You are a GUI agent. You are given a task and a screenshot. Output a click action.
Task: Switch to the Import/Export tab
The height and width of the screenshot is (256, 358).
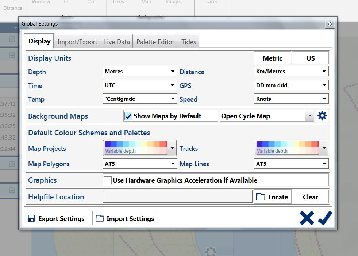click(x=77, y=42)
